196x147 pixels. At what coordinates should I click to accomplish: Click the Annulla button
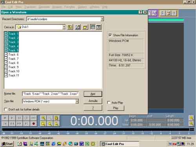[93, 101]
